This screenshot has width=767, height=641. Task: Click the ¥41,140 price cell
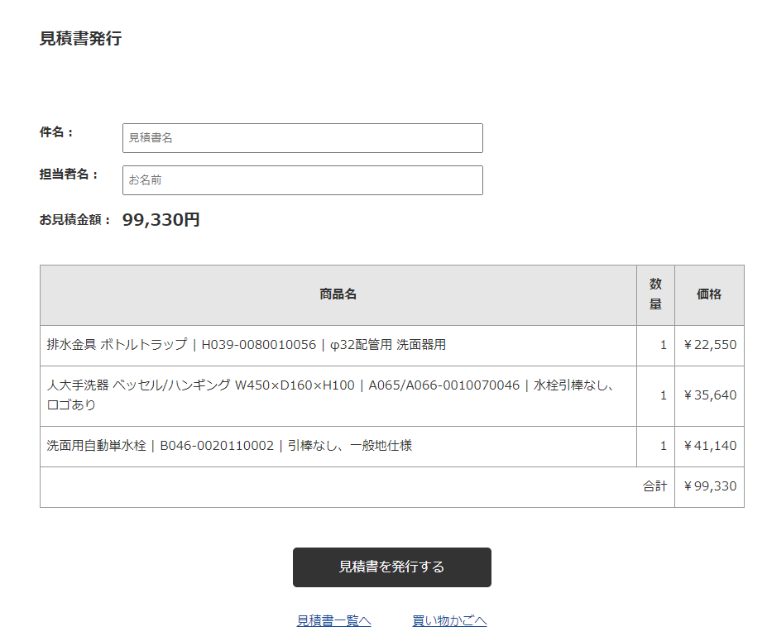[710, 446]
